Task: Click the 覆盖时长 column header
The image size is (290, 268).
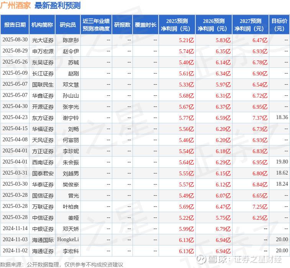Action: pyautogui.click(x=146, y=25)
